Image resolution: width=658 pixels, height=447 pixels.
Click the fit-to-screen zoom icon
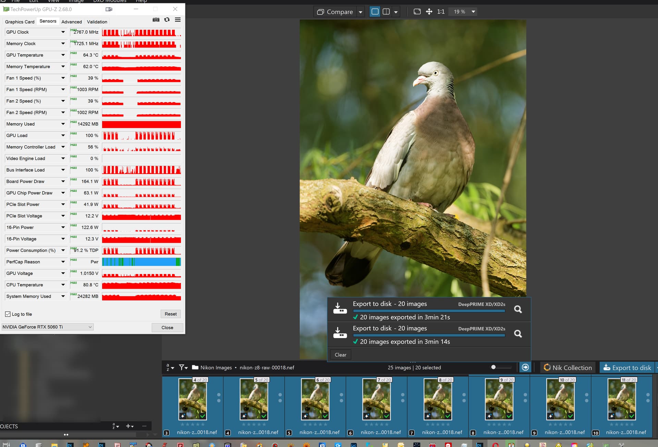click(417, 12)
